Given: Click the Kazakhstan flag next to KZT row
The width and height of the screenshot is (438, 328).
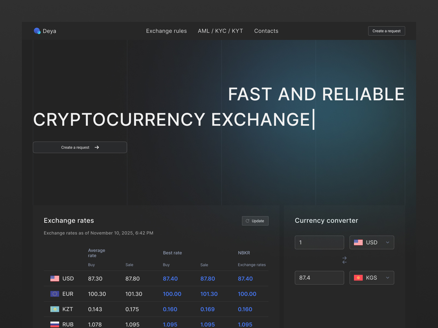Looking at the screenshot, I should [54, 309].
